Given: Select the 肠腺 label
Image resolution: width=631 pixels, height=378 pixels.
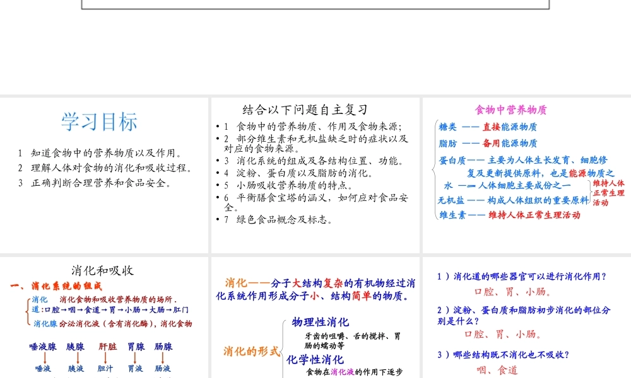Looking at the screenshot, I should click(163, 346).
